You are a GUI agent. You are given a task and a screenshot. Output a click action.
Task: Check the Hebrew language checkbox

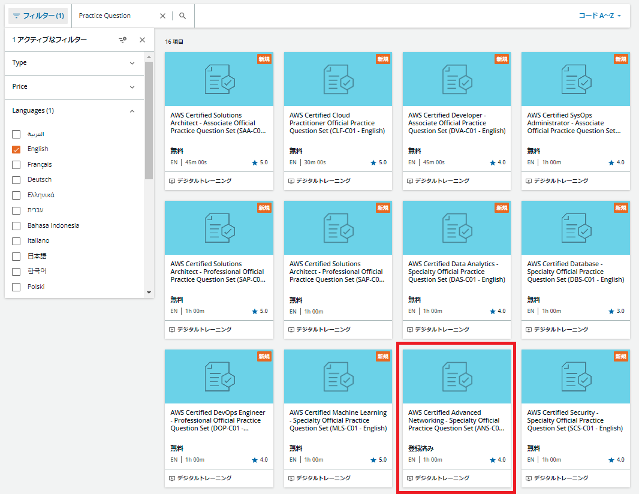(16, 210)
